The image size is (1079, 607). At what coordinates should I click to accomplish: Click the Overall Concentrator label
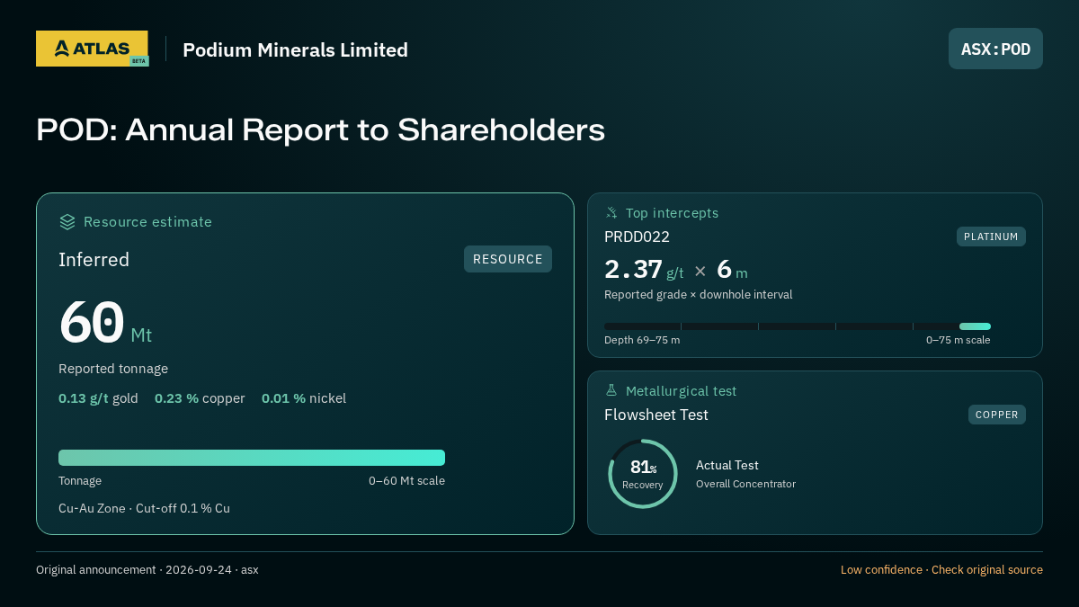point(745,484)
